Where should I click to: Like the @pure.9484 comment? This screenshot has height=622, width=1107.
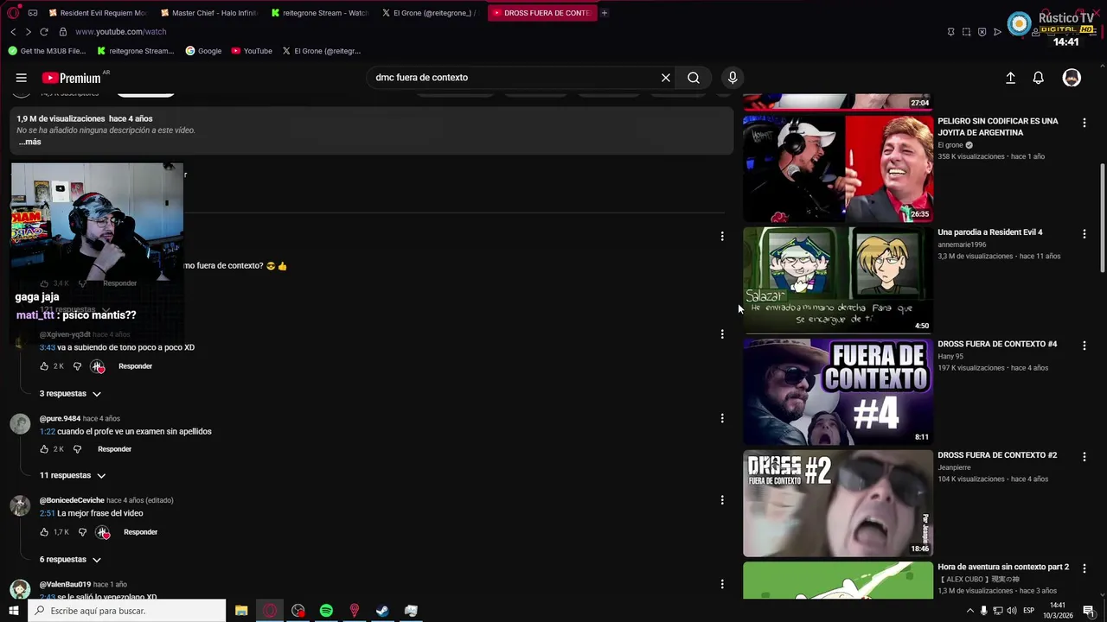tap(44, 449)
